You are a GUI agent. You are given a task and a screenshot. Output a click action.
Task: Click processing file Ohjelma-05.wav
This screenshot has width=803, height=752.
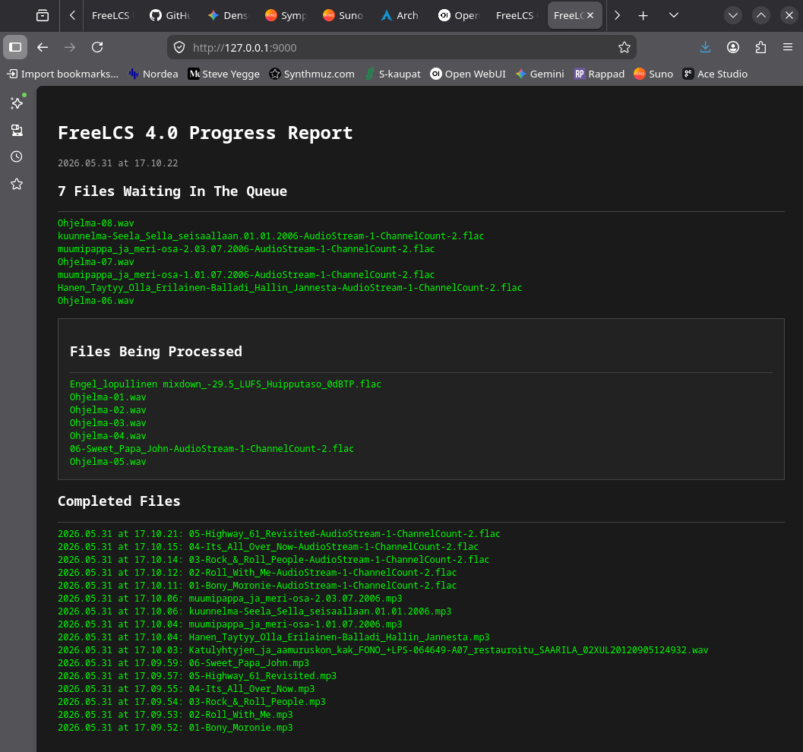108,462
